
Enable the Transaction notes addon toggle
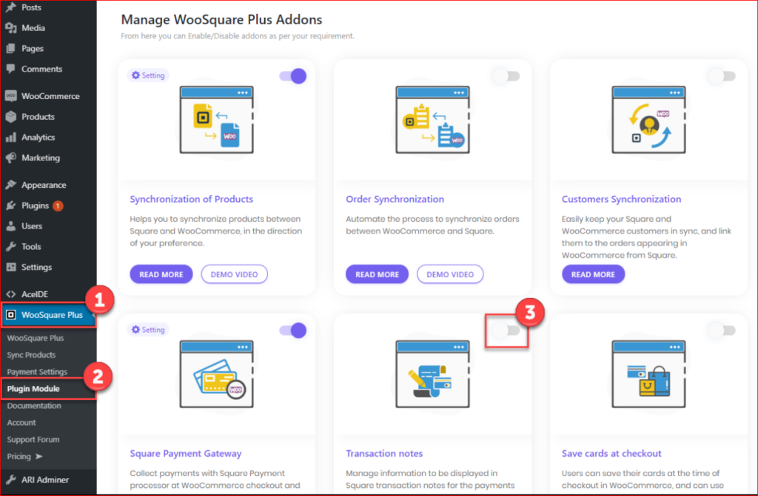click(508, 332)
